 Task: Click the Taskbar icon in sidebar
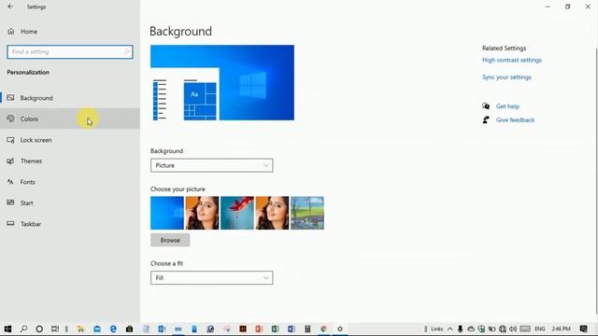[x=10, y=224]
